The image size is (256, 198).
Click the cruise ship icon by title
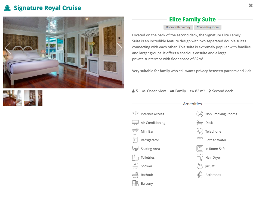coord(7,8)
